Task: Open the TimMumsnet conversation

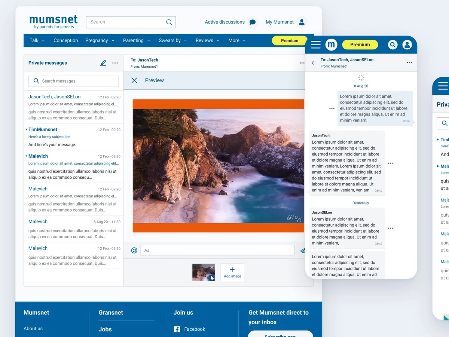Action: (74, 137)
